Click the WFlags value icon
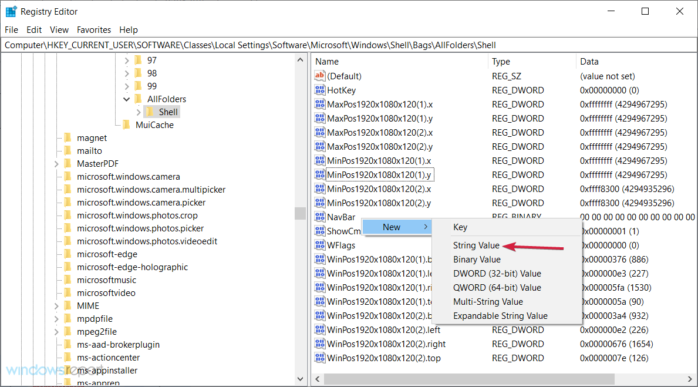698x387 pixels. click(x=319, y=245)
